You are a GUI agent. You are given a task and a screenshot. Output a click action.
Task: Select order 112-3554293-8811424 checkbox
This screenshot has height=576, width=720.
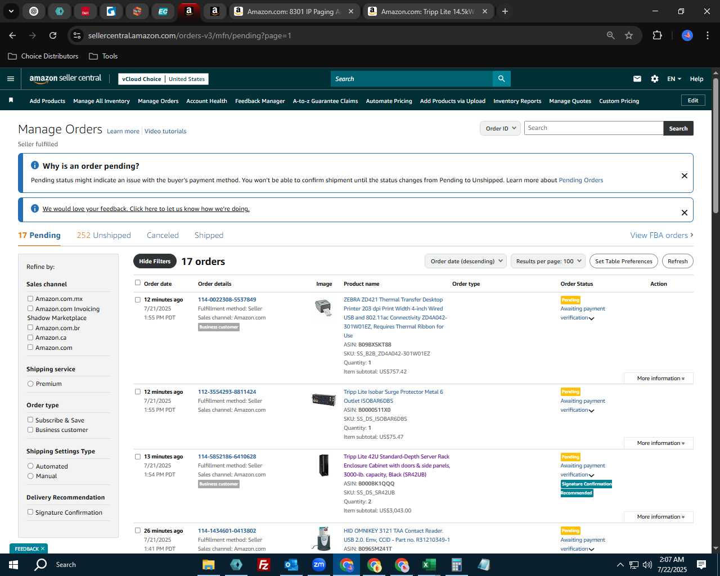pyautogui.click(x=138, y=392)
